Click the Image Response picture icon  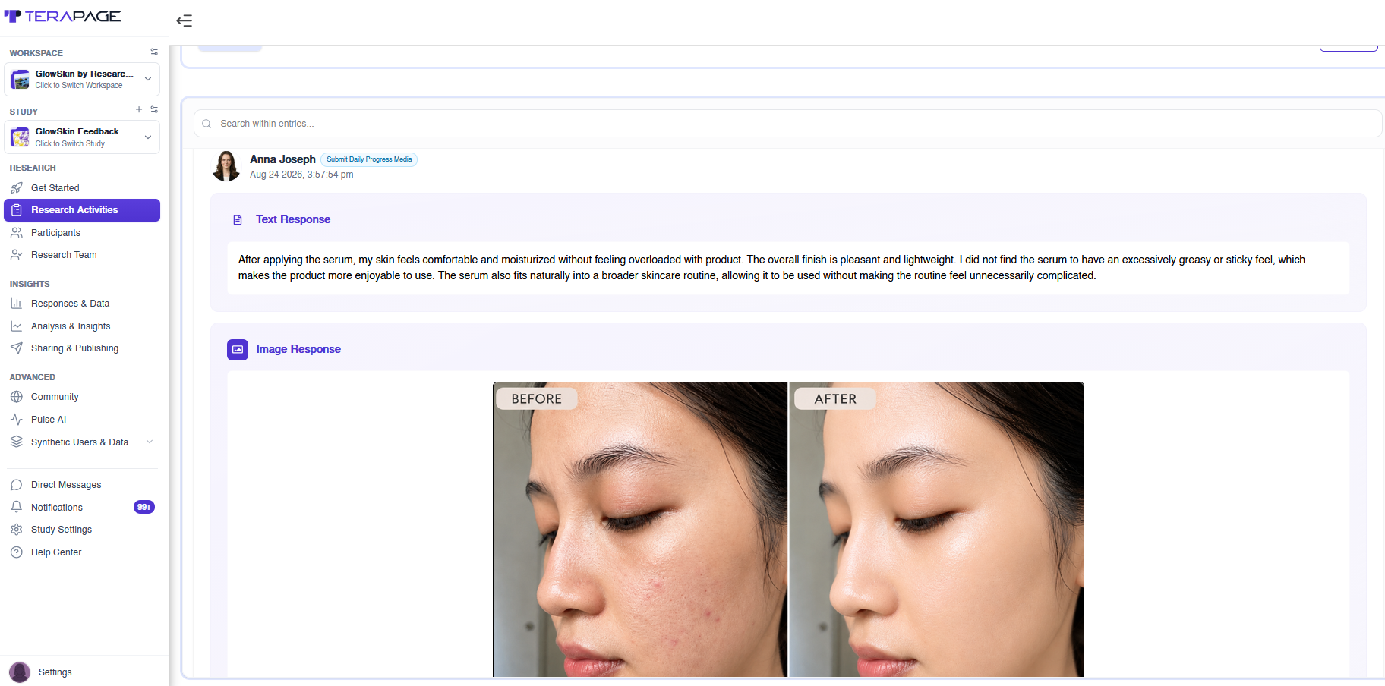pos(238,350)
